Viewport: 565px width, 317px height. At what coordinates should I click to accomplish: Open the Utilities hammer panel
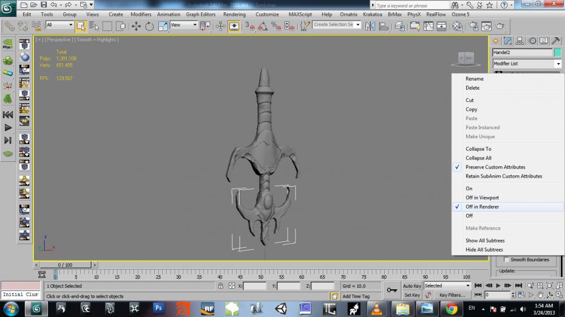click(555, 41)
